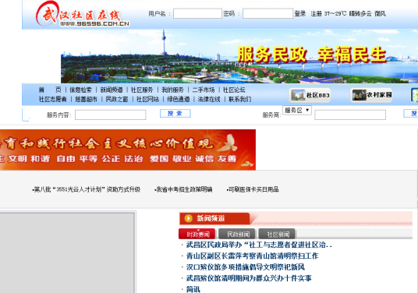Go to 慈善超市 menu item
Image resolution: width=418 pixels, height=293 pixels.
click(x=86, y=99)
